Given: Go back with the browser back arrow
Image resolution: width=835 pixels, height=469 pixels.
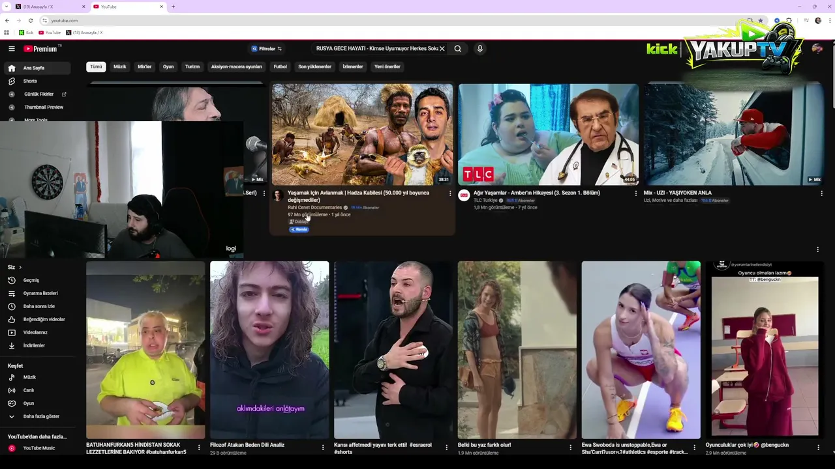Looking at the screenshot, I should coord(7,20).
